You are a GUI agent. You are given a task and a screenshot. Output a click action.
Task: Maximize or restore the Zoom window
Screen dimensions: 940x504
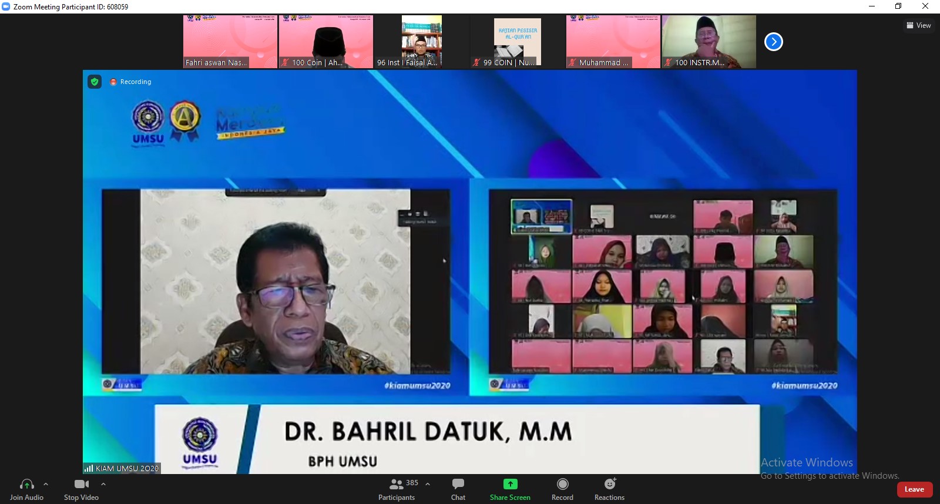click(x=898, y=6)
